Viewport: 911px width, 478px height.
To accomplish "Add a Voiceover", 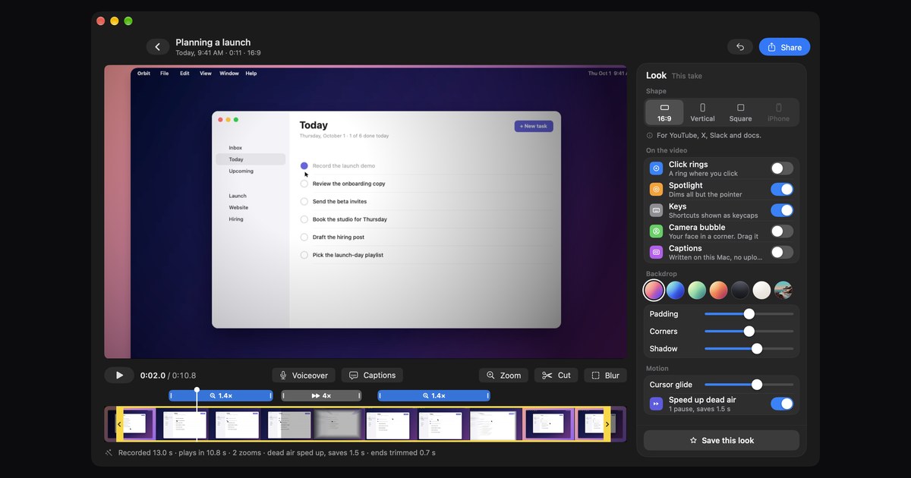I will coord(304,375).
